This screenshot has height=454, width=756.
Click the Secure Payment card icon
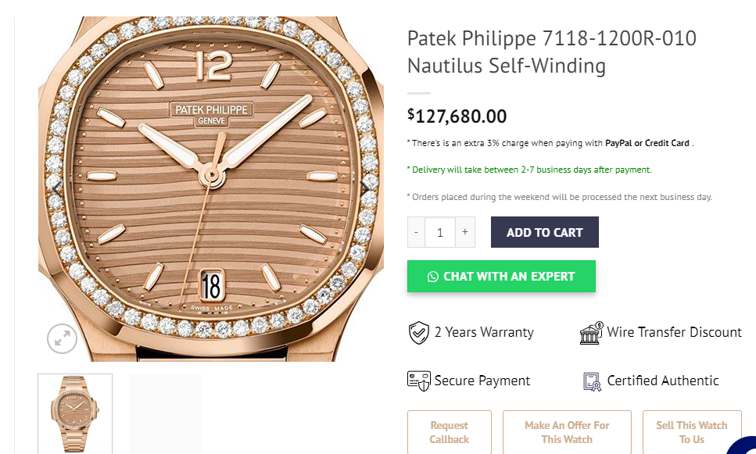419,381
